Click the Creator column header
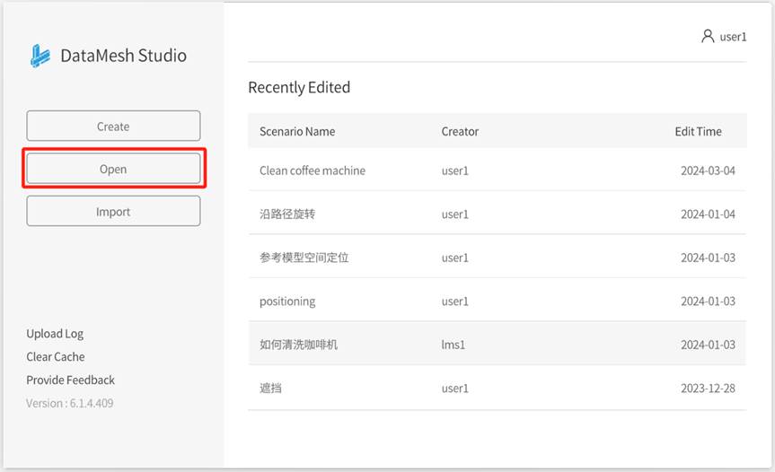The width and height of the screenshot is (775, 472). [x=460, y=131]
